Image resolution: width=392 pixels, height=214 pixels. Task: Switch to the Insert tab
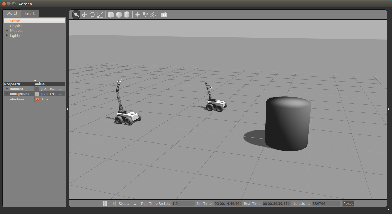coord(30,14)
